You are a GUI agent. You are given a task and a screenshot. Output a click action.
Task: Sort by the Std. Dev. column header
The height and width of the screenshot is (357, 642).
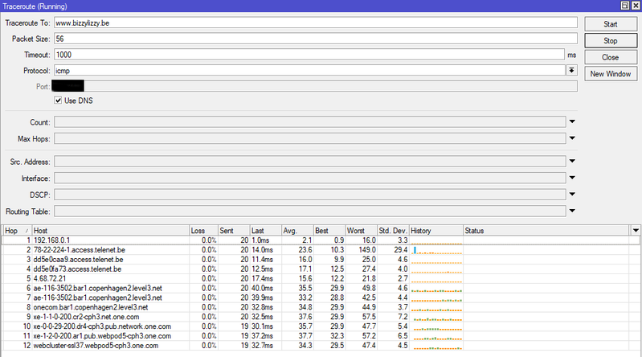[393, 230]
